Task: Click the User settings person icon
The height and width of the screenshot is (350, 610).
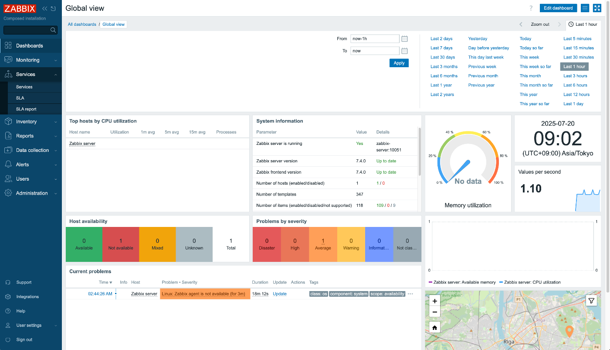Action: coord(8,326)
